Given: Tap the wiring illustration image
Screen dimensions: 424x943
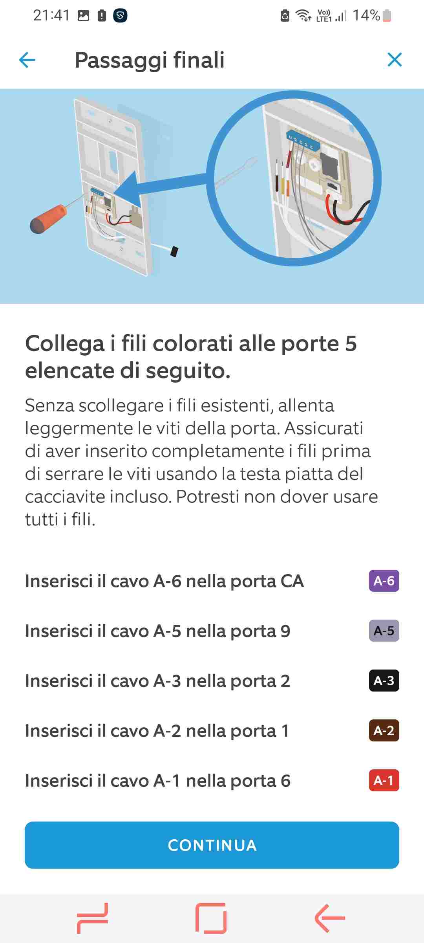Looking at the screenshot, I should coord(212,196).
